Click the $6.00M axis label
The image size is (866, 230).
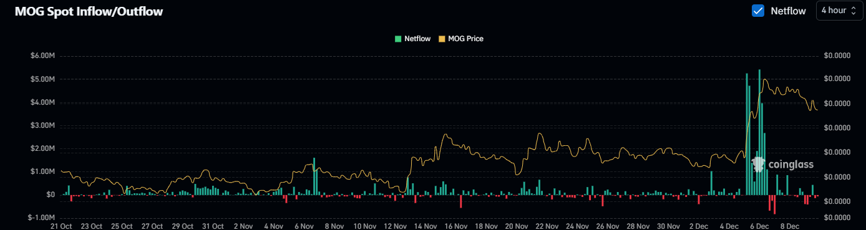tap(43, 55)
